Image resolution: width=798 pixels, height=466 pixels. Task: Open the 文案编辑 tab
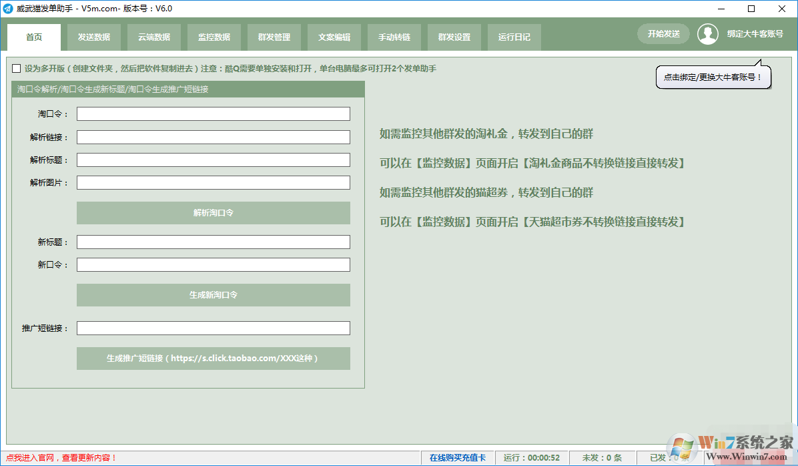[x=334, y=37]
